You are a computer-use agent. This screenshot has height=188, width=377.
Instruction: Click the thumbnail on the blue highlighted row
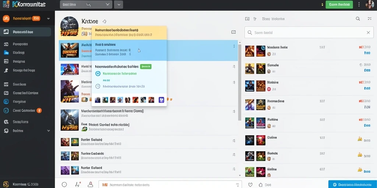(70, 50)
